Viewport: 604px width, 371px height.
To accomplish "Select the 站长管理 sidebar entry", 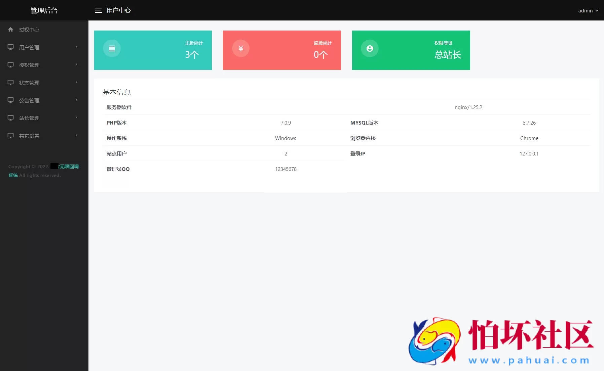I will click(40, 118).
